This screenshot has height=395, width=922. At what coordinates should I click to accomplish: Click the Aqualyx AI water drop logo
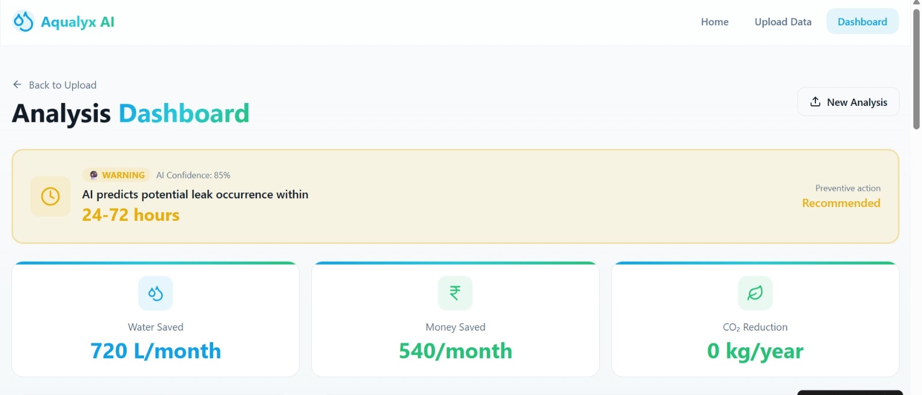[x=23, y=22]
